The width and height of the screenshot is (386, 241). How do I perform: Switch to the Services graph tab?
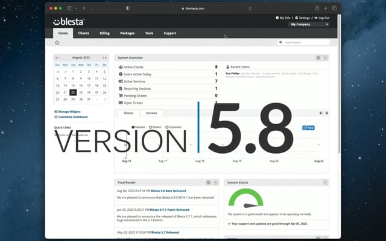tap(151, 113)
